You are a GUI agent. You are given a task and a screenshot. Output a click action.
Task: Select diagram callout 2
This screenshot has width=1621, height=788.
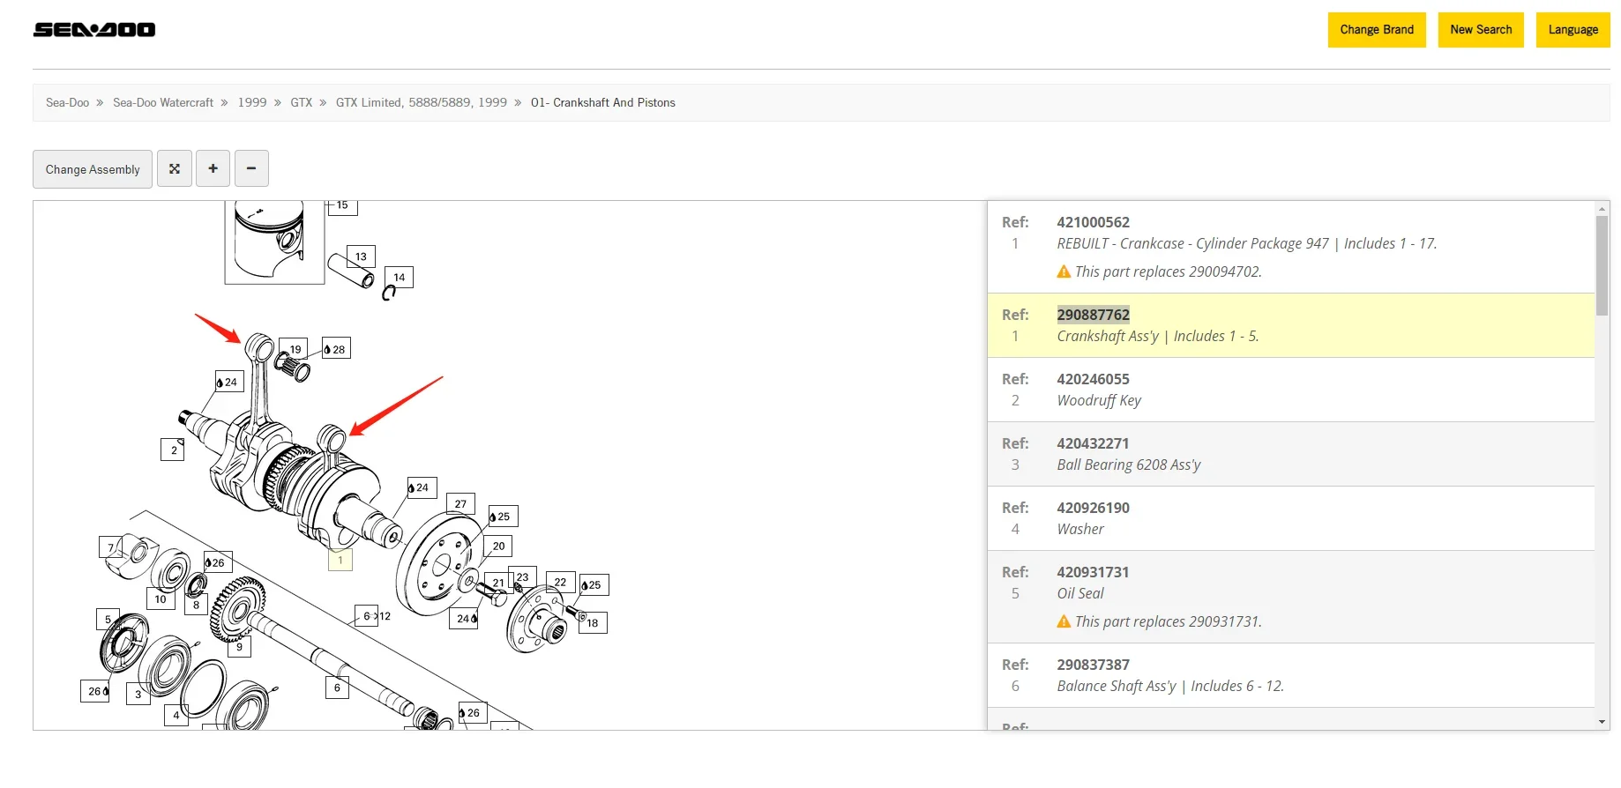[x=174, y=450]
